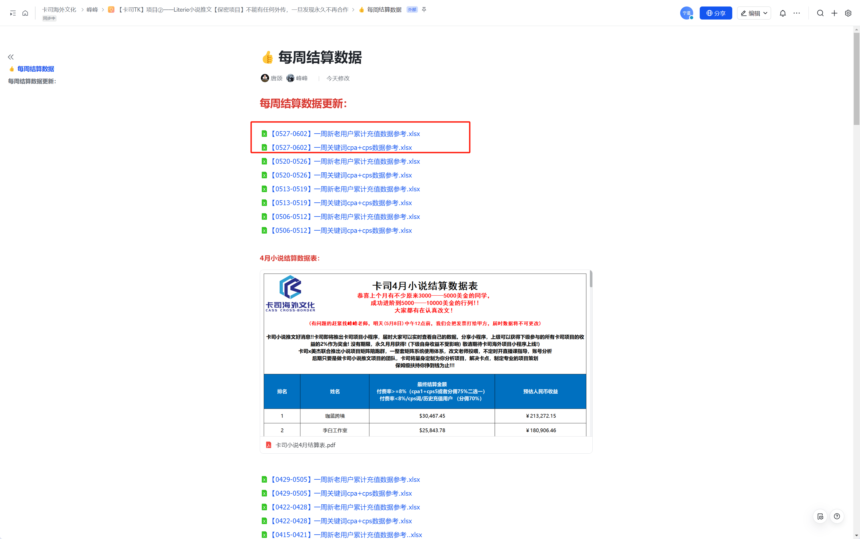Click 今天修改 modification info

pos(338,78)
